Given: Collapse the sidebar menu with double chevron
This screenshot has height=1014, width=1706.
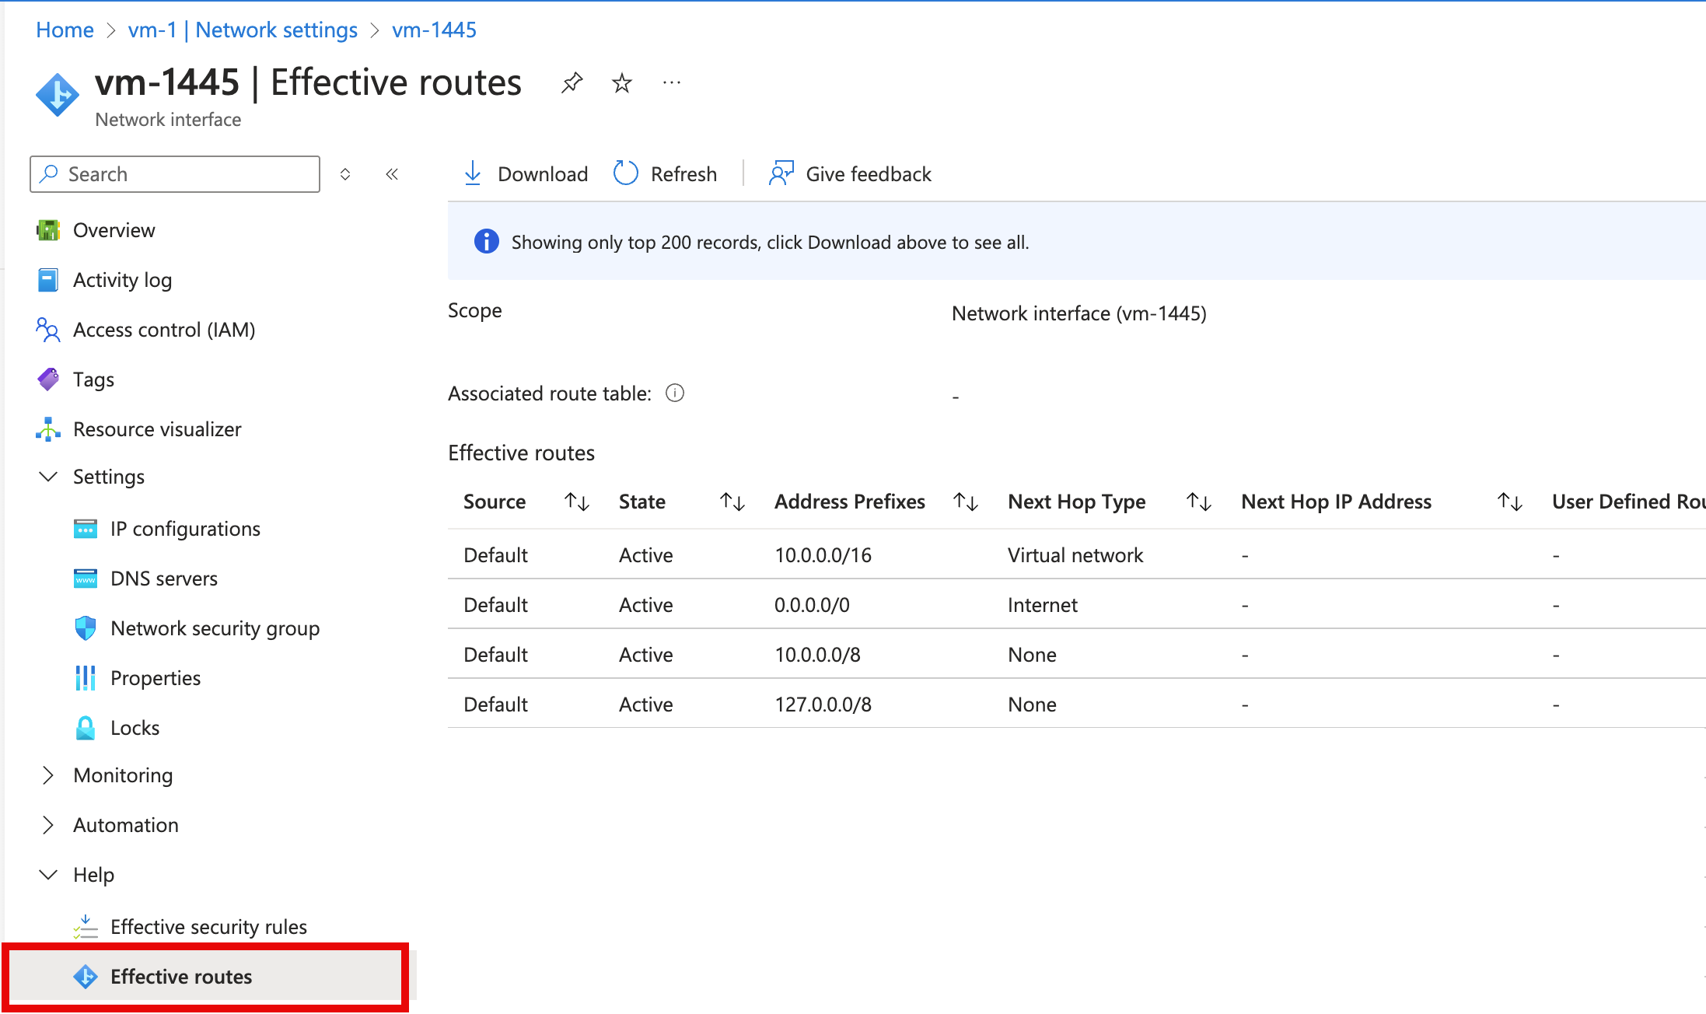Looking at the screenshot, I should coord(392,174).
